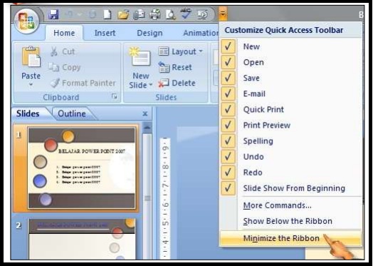Toggle the E-mail checkmark entry
Image resolution: width=373 pixels, height=266 pixels.
291,93
